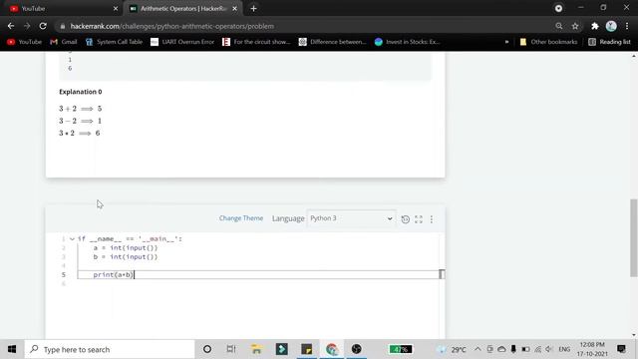Click the 47% battery indicator widget
The image size is (638, 359).
[x=401, y=349]
